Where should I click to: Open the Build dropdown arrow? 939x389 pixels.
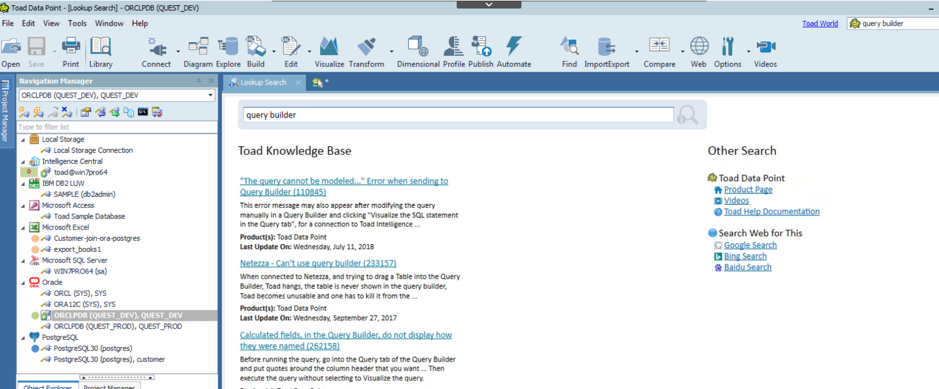pos(274,51)
